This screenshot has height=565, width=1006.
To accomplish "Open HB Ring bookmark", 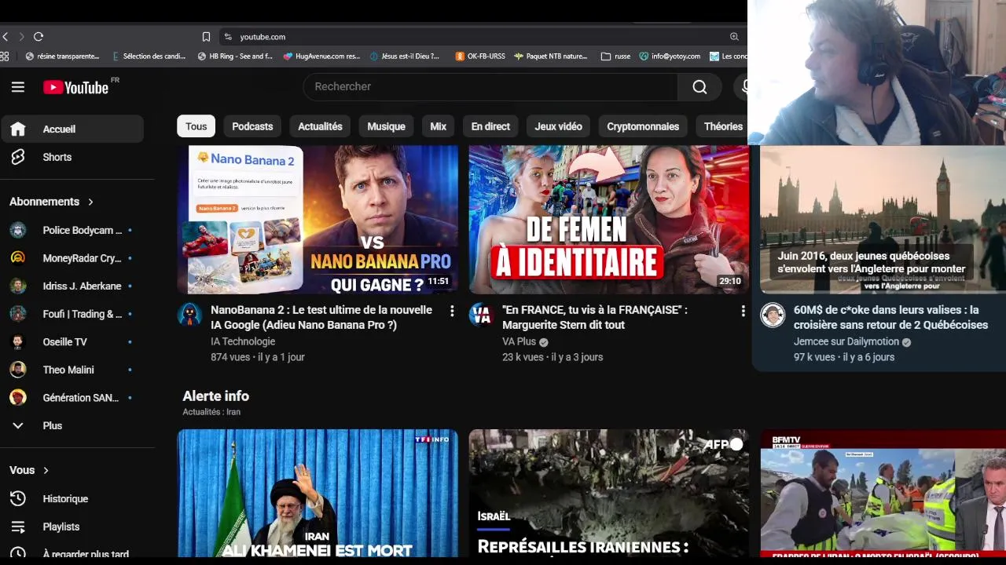I will (x=235, y=56).
